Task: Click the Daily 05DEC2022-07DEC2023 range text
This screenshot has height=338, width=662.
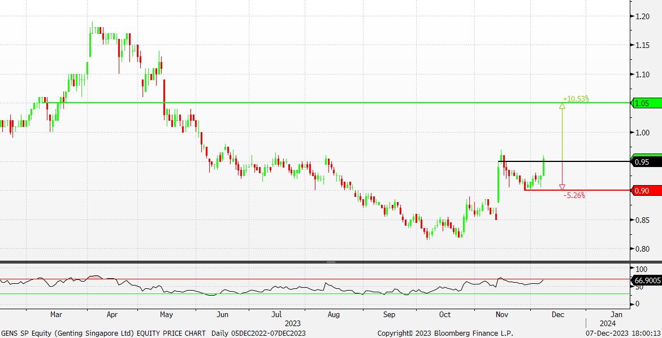Action: tap(258, 333)
